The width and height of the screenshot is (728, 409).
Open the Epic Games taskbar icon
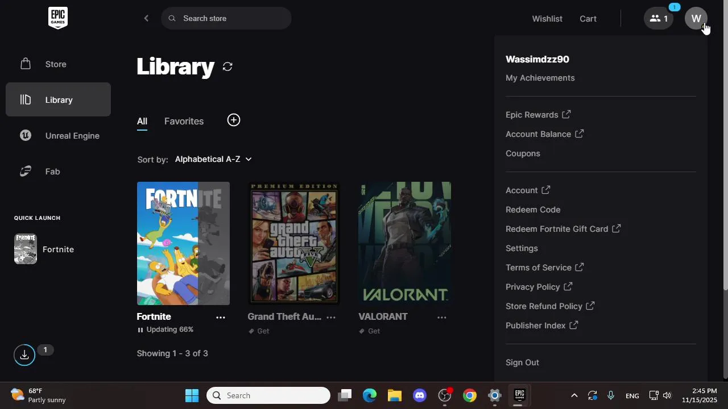pos(519,395)
